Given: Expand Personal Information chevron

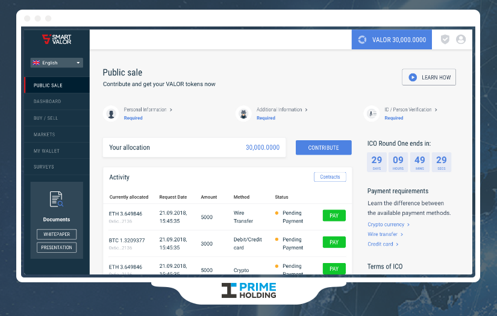Looking at the screenshot, I should pos(171,110).
